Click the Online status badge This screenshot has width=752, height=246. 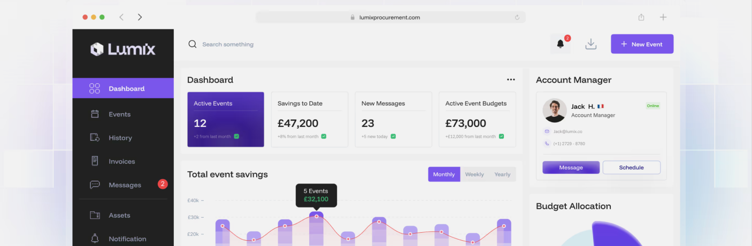pos(653,106)
